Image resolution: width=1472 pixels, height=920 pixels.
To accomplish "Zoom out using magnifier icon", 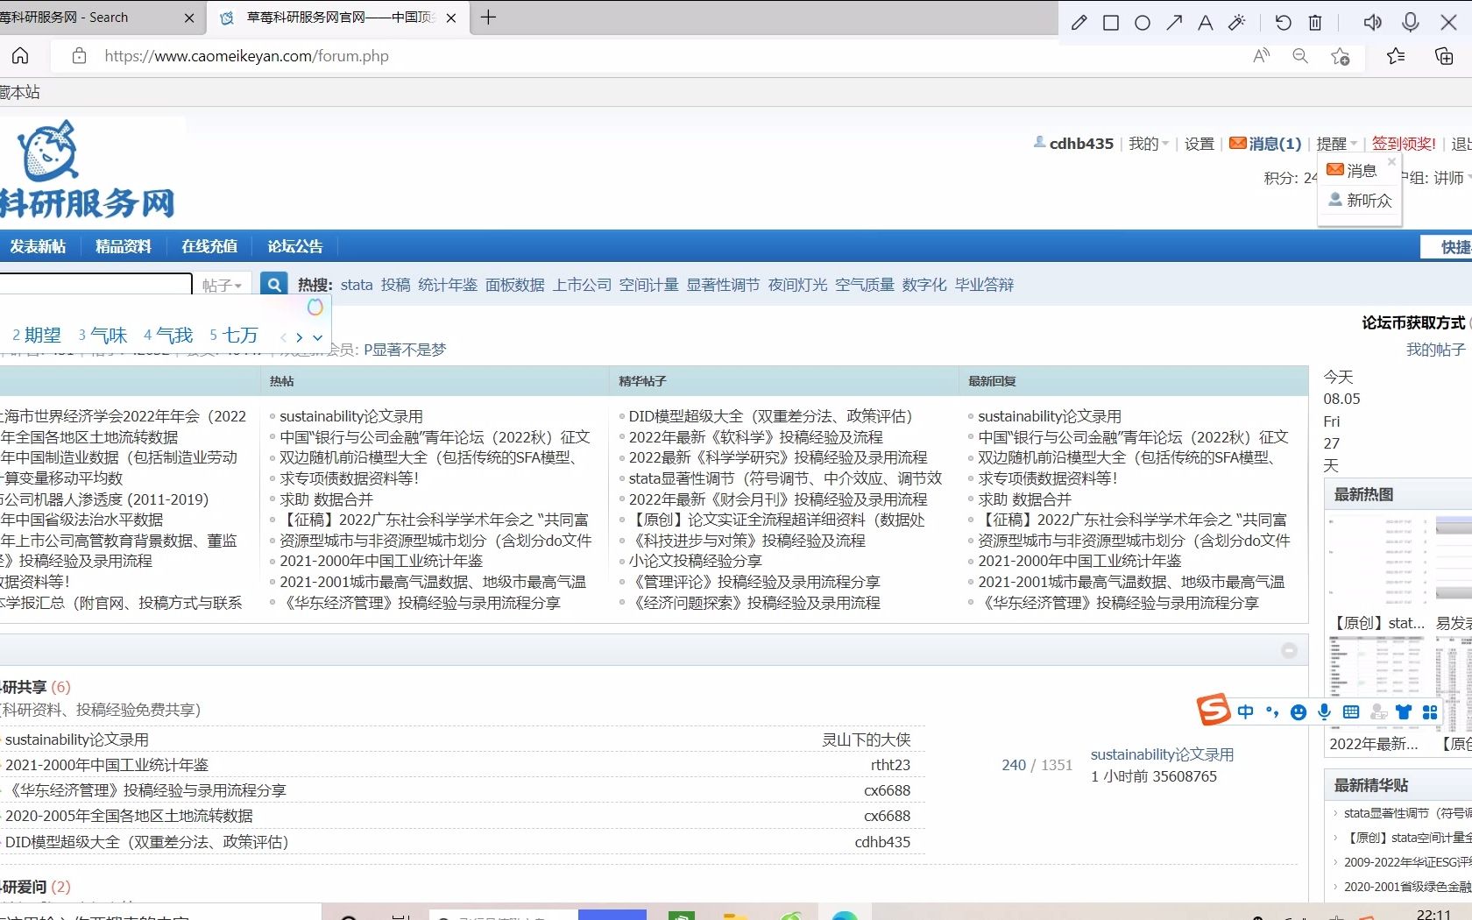I will tap(1300, 56).
